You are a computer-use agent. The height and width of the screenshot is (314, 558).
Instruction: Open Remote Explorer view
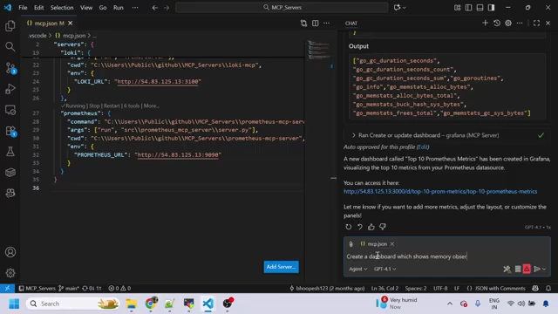[x=10, y=110]
